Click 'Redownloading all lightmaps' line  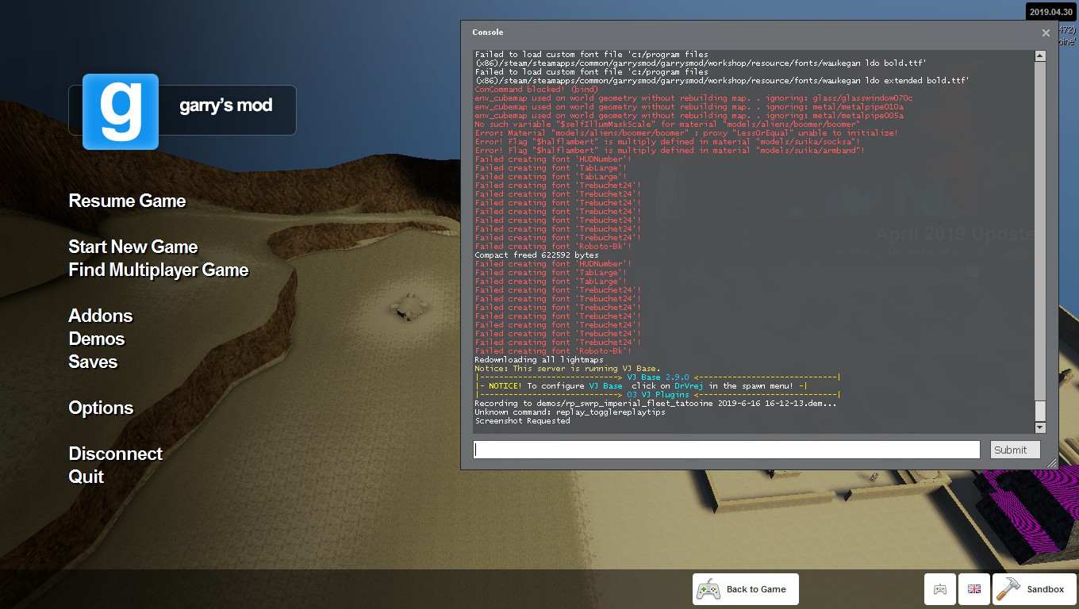[539, 360]
